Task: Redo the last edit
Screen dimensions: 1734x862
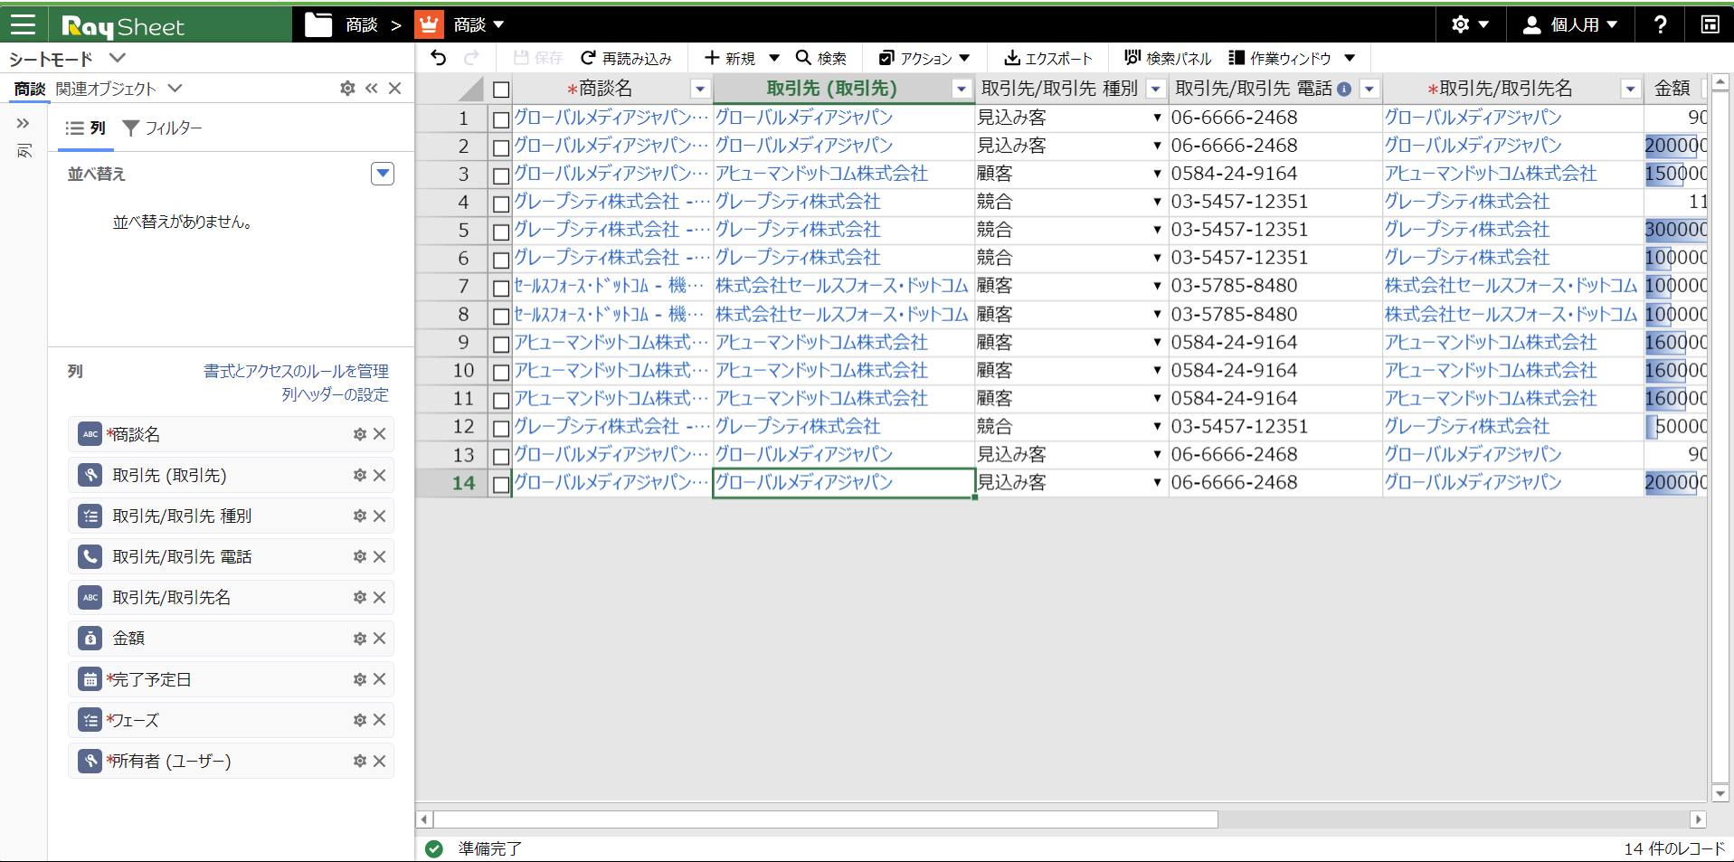Action: pyautogui.click(x=471, y=58)
